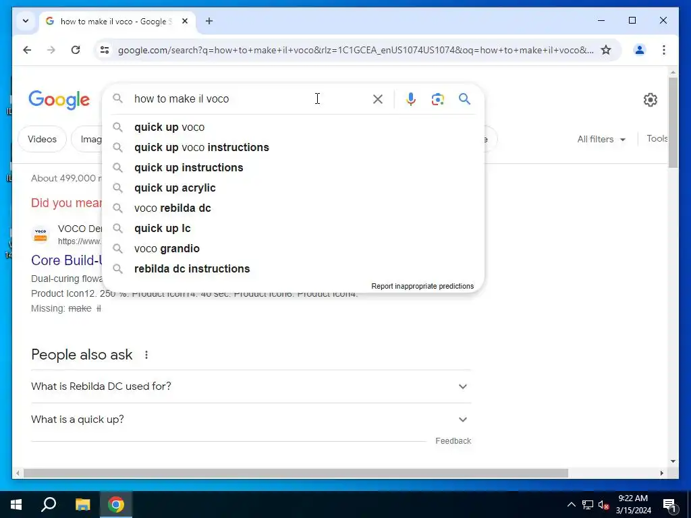Bookmark this page with the star icon
This screenshot has width=691, height=518.
pyautogui.click(x=606, y=50)
